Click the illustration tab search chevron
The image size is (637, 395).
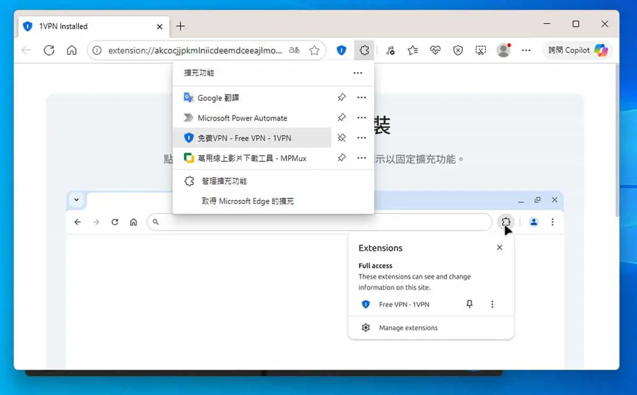tap(76, 200)
